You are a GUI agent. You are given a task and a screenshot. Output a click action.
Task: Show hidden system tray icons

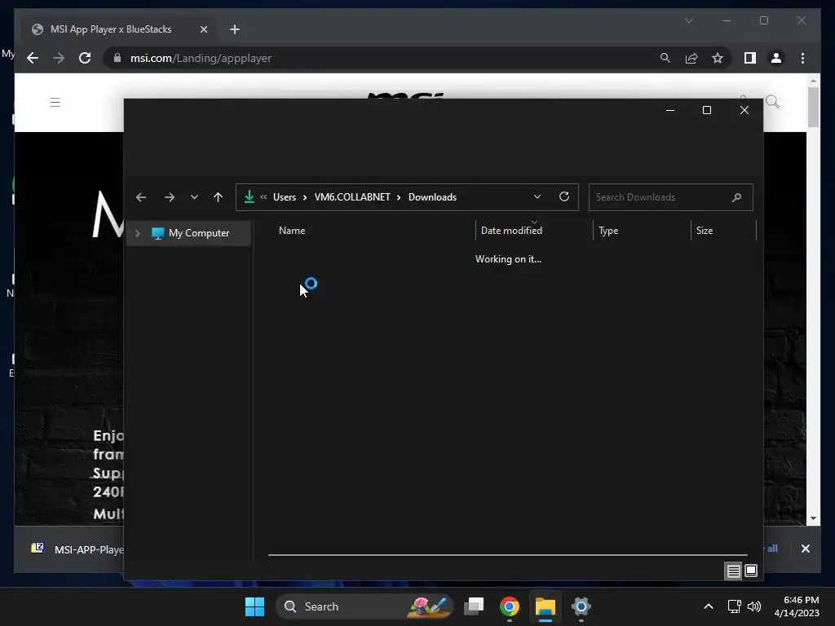709,606
